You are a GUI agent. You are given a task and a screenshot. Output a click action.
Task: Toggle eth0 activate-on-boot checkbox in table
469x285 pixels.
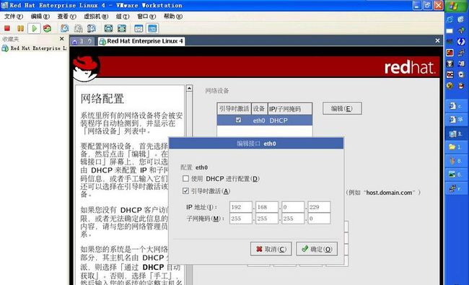point(238,120)
